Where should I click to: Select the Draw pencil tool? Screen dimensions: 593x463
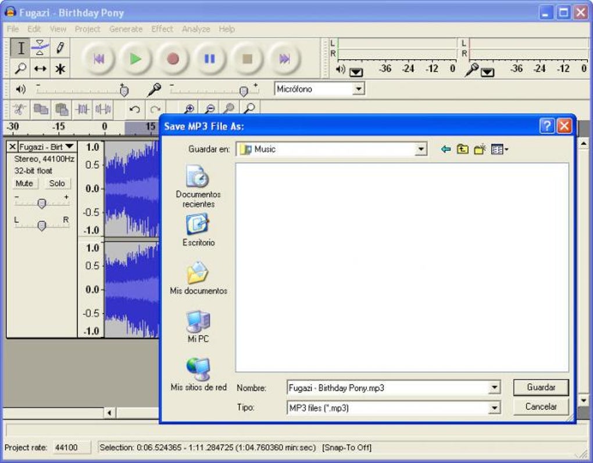[60, 48]
